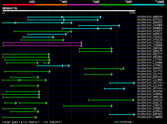Click the purple alignment bar for UniRef100_C0QSQ1
The image size is (167, 124).
(x=43, y=43)
